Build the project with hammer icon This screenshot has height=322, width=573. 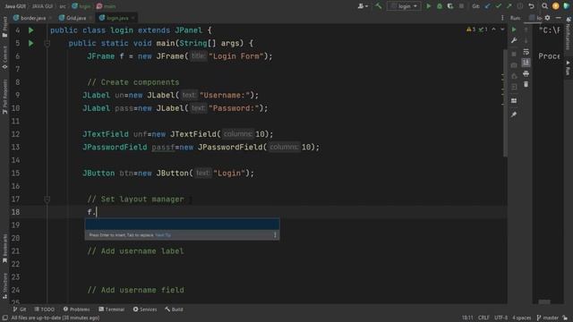pyautogui.click(x=378, y=6)
